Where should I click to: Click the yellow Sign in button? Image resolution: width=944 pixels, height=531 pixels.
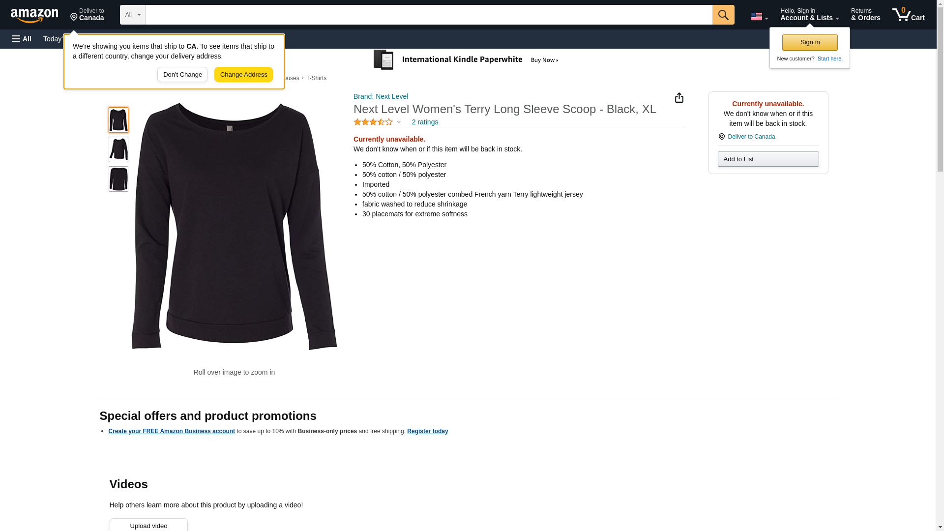point(810,42)
